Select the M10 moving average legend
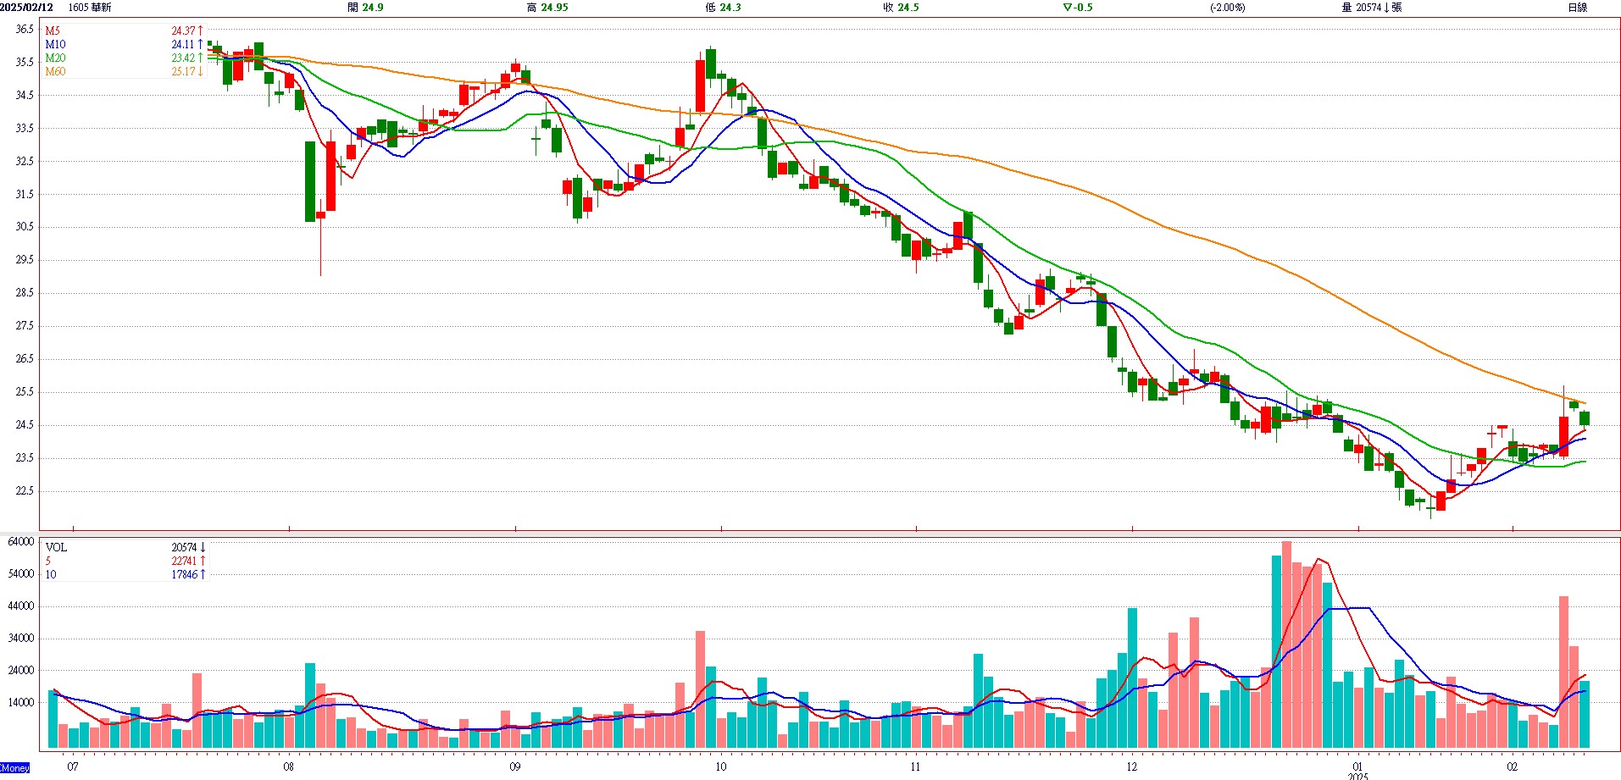Image resolution: width=1621 pixels, height=780 pixels. pyautogui.click(x=55, y=44)
